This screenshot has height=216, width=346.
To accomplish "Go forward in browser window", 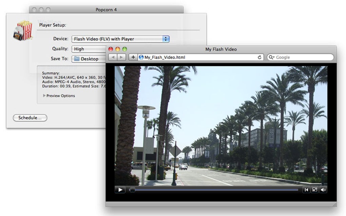I will [x=121, y=57].
